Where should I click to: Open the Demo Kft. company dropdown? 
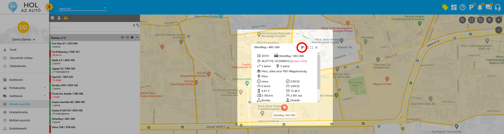click(82, 8)
